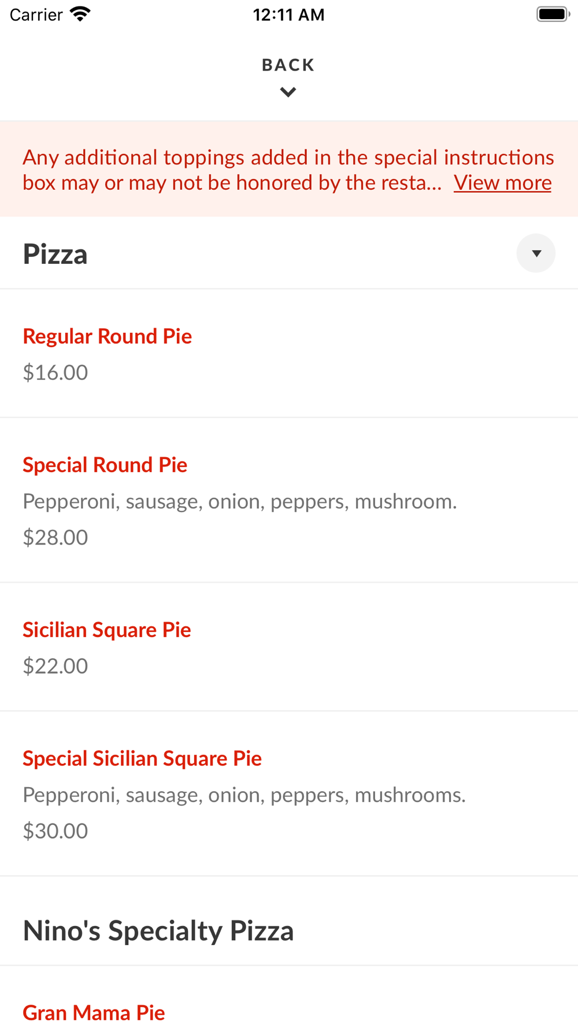Tap the BACK label at top
The height and width of the screenshot is (1029, 578).
coord(288,65)
